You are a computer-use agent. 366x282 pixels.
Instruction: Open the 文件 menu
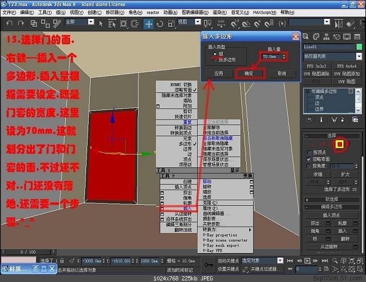(9, 13)
